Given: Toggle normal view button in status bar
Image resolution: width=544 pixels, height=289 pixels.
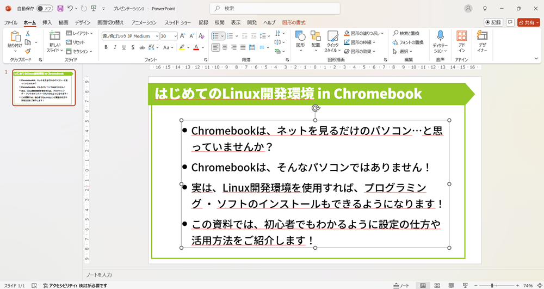Looking at the screenshot, I should pos(423,285).
